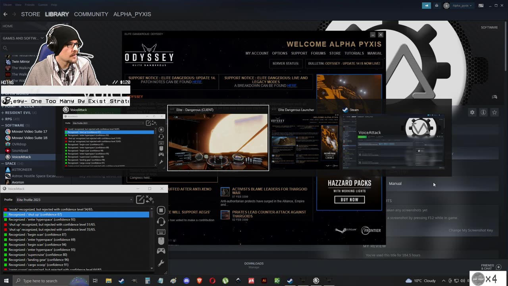The height and width of the screenshot is (286, 508).
Task: Open the Steam menu in menu bar
Action: [x=7, y=5]
